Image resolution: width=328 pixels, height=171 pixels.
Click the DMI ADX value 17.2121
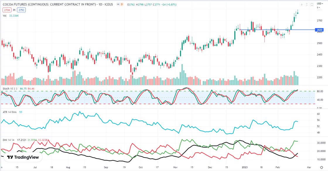(x=22, y=140)
